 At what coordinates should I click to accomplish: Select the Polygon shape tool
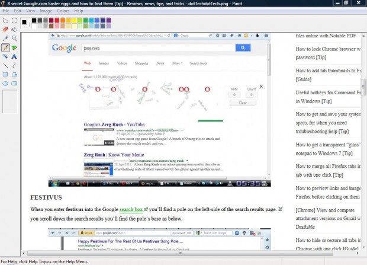click(x=15, y=74)
